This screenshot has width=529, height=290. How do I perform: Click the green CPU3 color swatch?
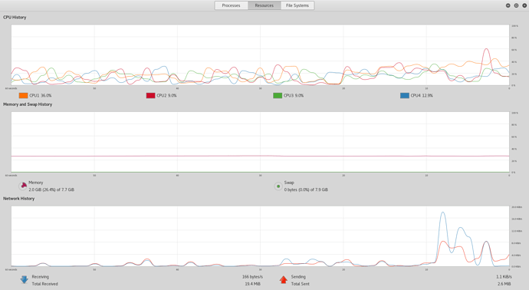pos(278,96)
